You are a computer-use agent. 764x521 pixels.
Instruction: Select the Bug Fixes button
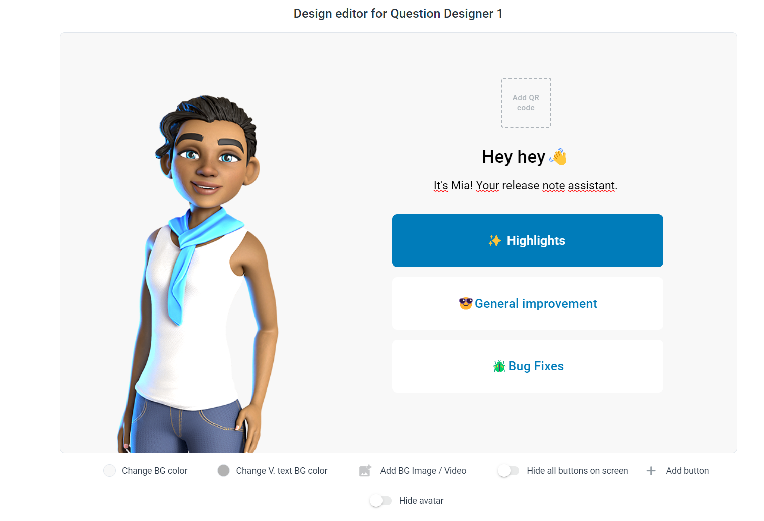coord(528,366)
